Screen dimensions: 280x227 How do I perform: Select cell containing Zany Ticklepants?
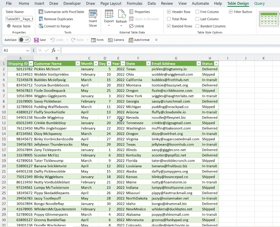pos(57,150)
